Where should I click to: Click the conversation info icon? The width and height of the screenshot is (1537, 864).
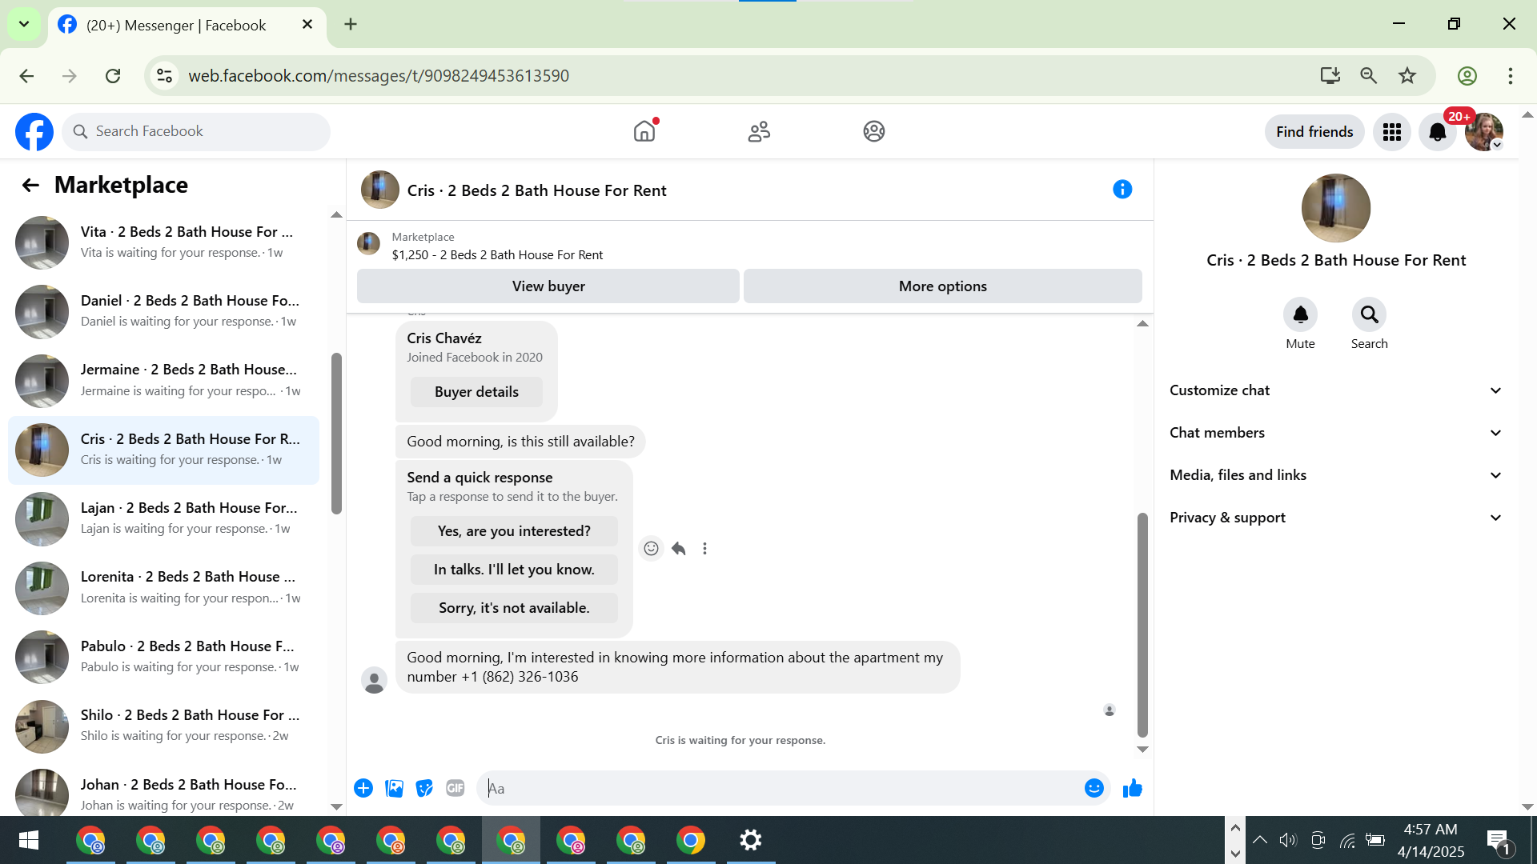pos(1122,190)
